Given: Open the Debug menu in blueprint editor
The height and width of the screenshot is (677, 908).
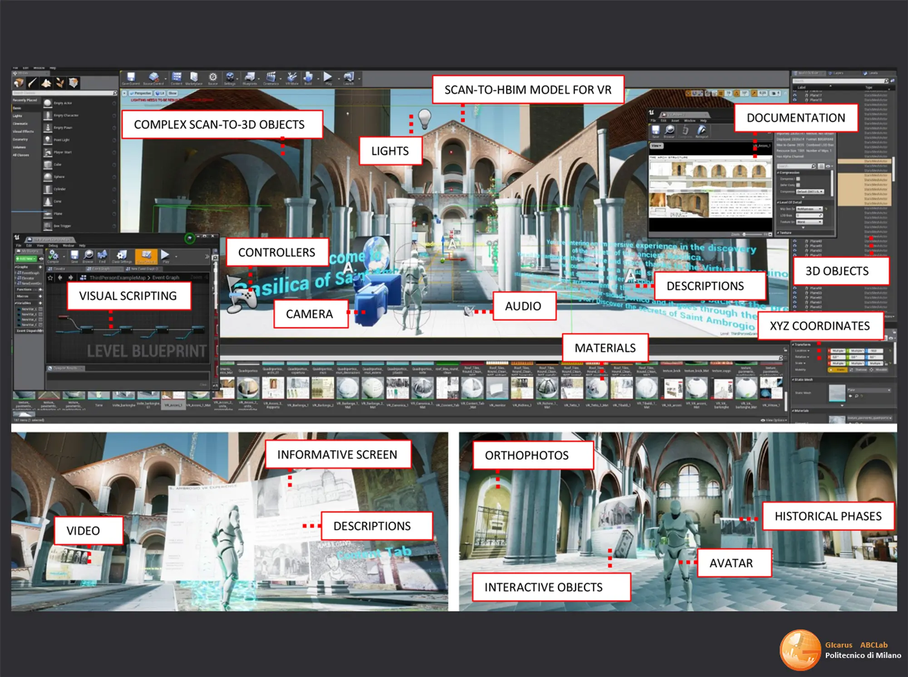Looking at the screenshot, I should click(x=53, y=246).
